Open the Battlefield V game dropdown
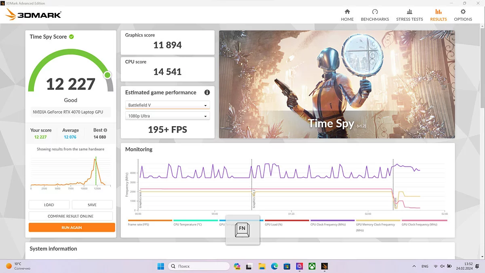Image resolution: width=485 pixels, height=273 pixels. pyautogui.click(x=167, y=105)
